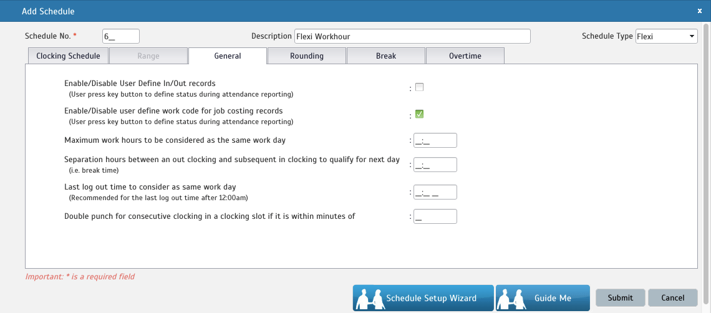Click the Maximum work hours time field
Screen dimensions: 711x313
click(x=435, y=140)
